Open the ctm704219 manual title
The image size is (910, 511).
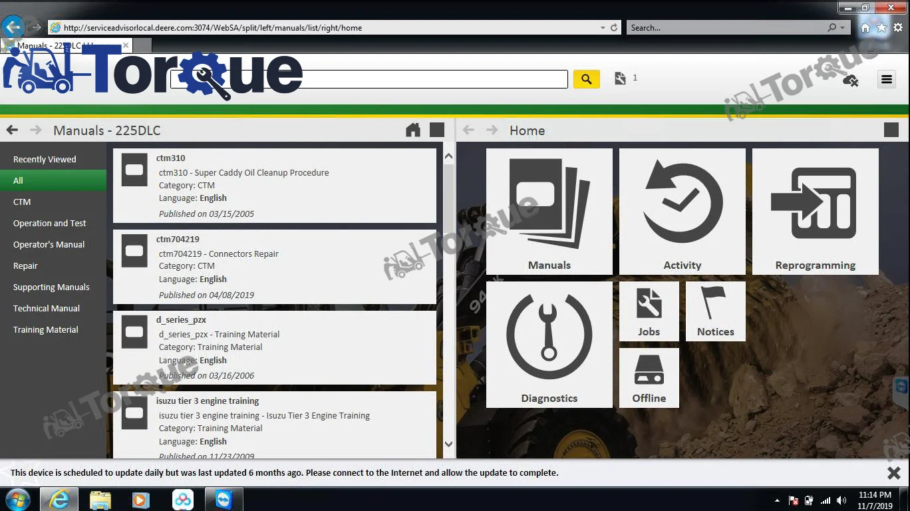[x=178, y=240]
